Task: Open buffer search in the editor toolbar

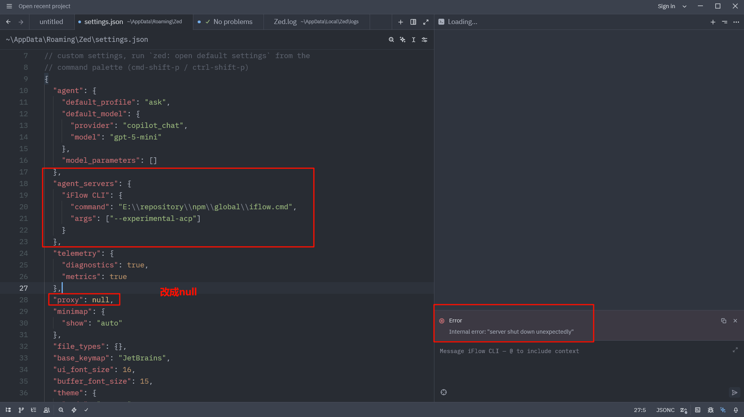Action: (x=391, y=40)
